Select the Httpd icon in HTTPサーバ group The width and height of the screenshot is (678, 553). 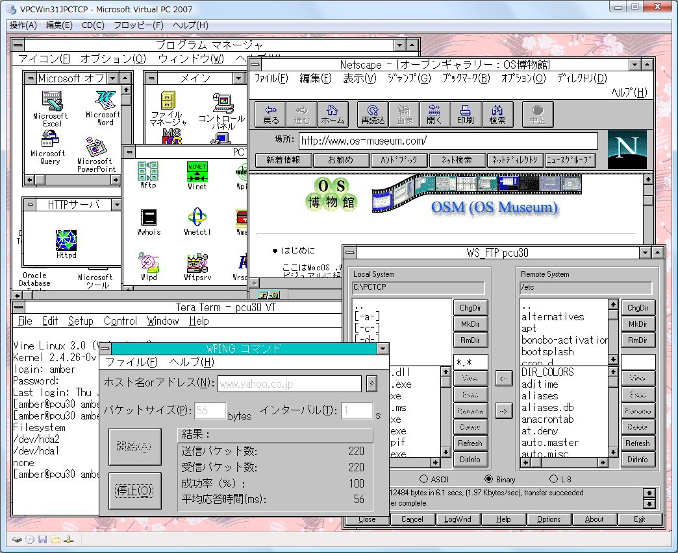pos(66,244)
